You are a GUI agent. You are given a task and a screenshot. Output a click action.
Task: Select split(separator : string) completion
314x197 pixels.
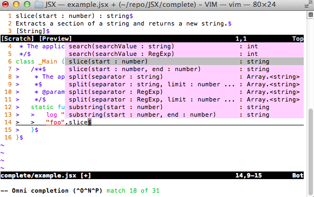click(x=184, y=77)
